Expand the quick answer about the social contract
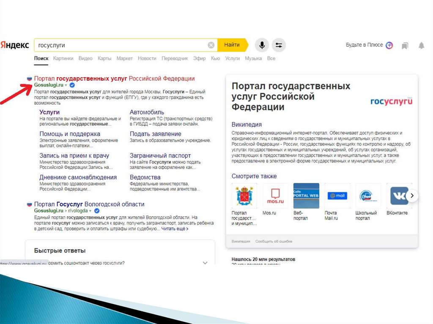The image size is (433, 324). (x=205, y=263)
